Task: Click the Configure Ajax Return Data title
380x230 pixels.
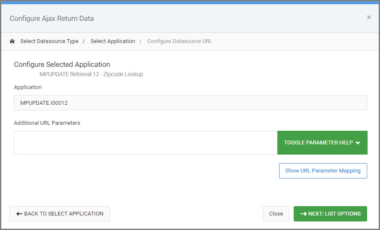Action: [52, 19]
